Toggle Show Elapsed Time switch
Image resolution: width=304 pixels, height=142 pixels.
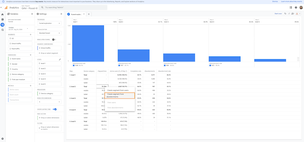(55, 109)
